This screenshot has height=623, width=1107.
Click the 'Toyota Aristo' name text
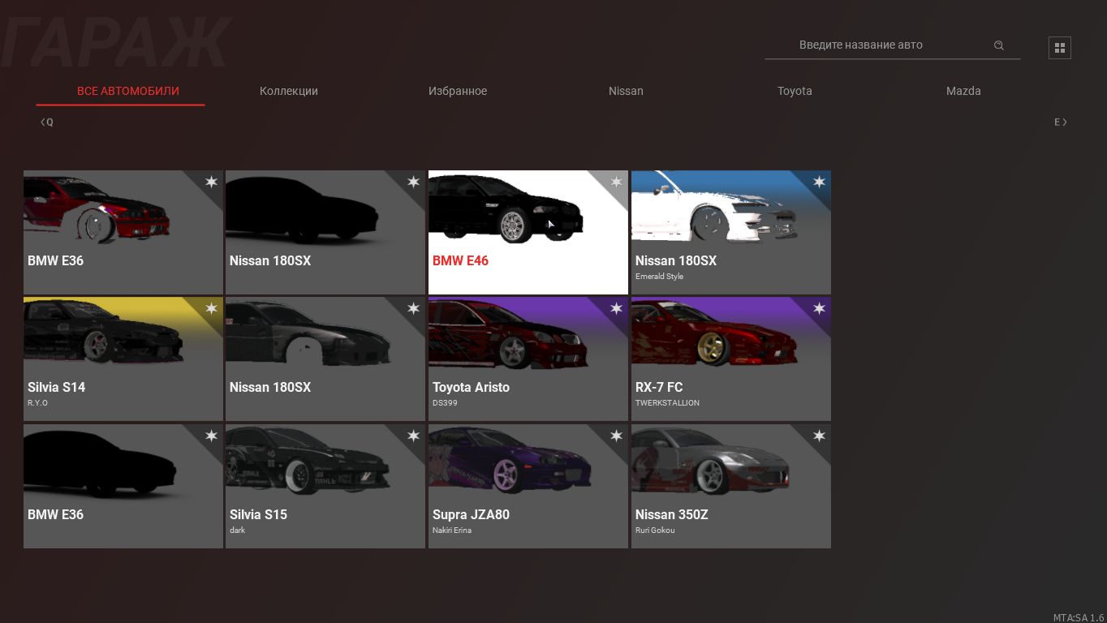point(471,388)
